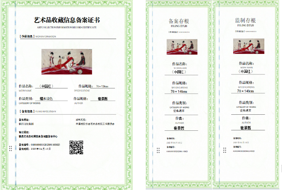Click the 绢本设色 category field on certificate
Image resolution: width=282 pixels, height=190 pixels.
53,99
